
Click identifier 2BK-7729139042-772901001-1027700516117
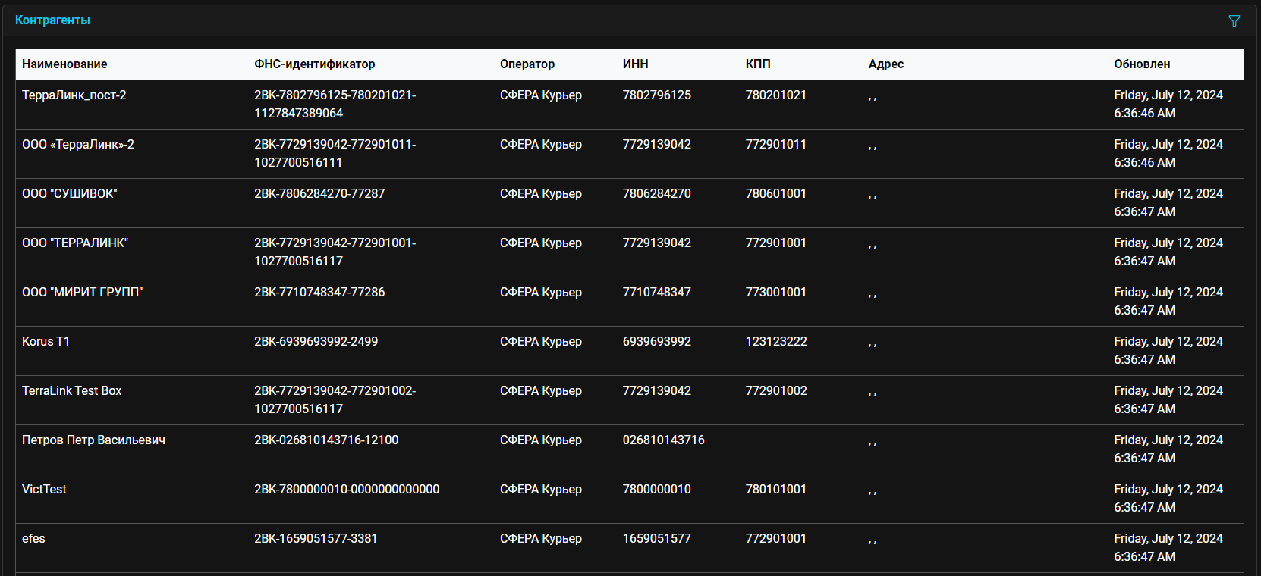(x=335, y=252)
